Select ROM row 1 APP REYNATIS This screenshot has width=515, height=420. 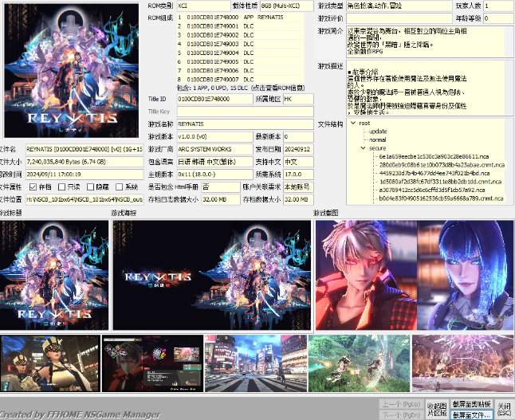239,18
